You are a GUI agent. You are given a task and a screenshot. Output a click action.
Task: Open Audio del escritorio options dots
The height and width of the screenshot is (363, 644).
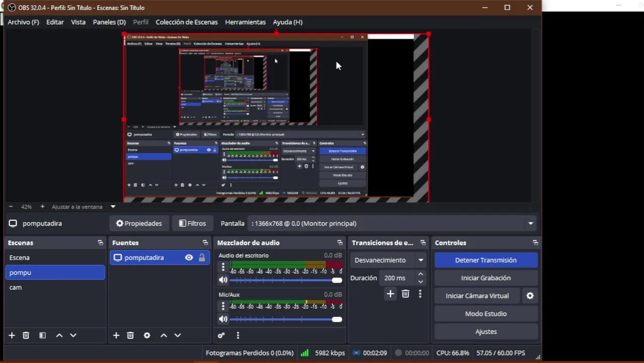pyautogui.click(x=223, y=267)
